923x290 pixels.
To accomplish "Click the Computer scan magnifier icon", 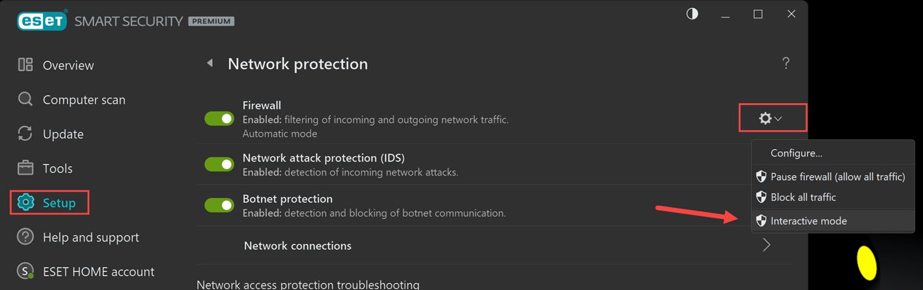I will 25,100.
